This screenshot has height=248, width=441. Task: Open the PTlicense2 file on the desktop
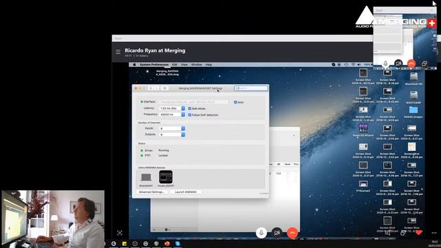[x=363, y=184]
